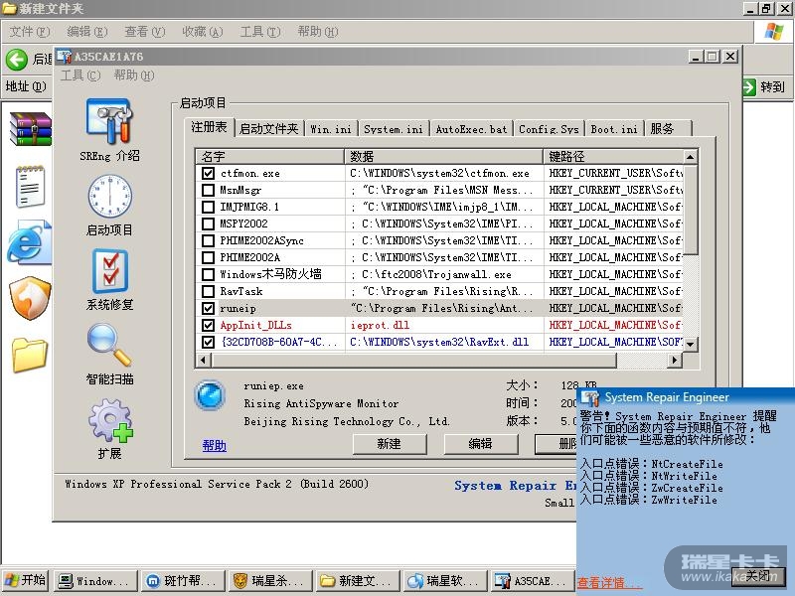This screenshot has height=596, width=795.
Task: Open 扩展 gear icon
Action: (x=109, y=419)
